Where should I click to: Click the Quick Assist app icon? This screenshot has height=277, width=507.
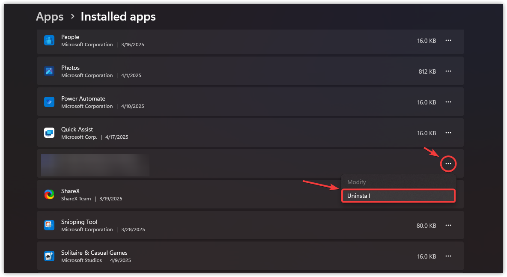pyautogui.click(x=49, y=133)
